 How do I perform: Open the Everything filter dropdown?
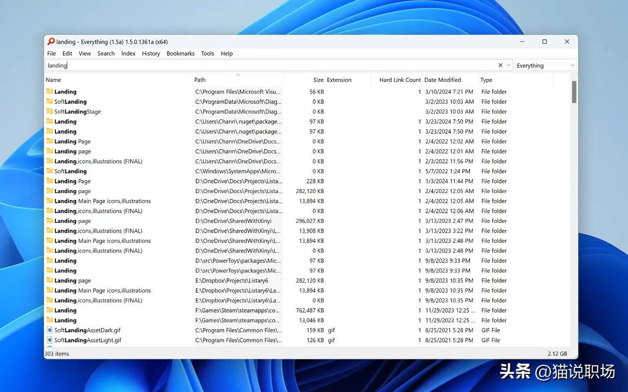[x=545, y=66]
